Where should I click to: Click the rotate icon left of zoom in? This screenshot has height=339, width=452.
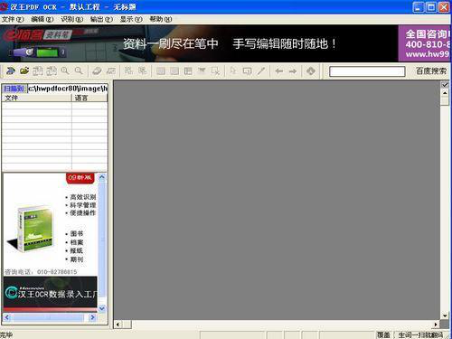point(52,71)
